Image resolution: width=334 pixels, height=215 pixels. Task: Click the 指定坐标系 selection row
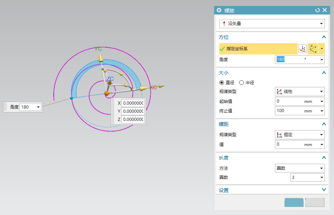coord(258,49)
